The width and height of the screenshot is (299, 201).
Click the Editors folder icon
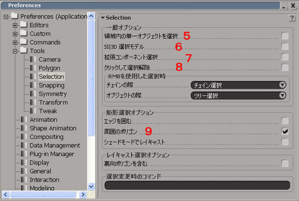pyautogui.click(x=24, y=24)
